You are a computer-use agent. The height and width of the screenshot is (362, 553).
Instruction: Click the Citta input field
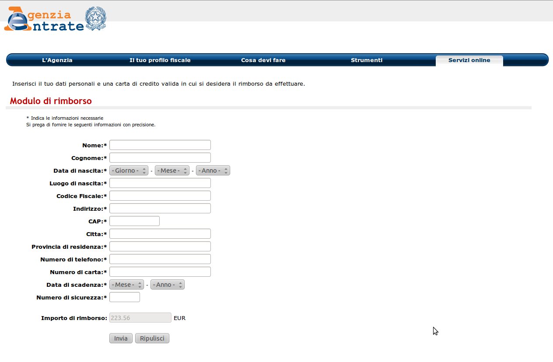(x=160, y=234)
